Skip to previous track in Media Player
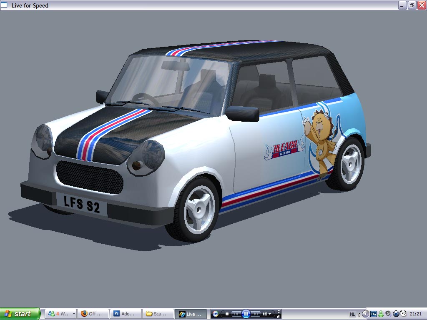This screenshot has width=427, height=320. click(236, 314)
